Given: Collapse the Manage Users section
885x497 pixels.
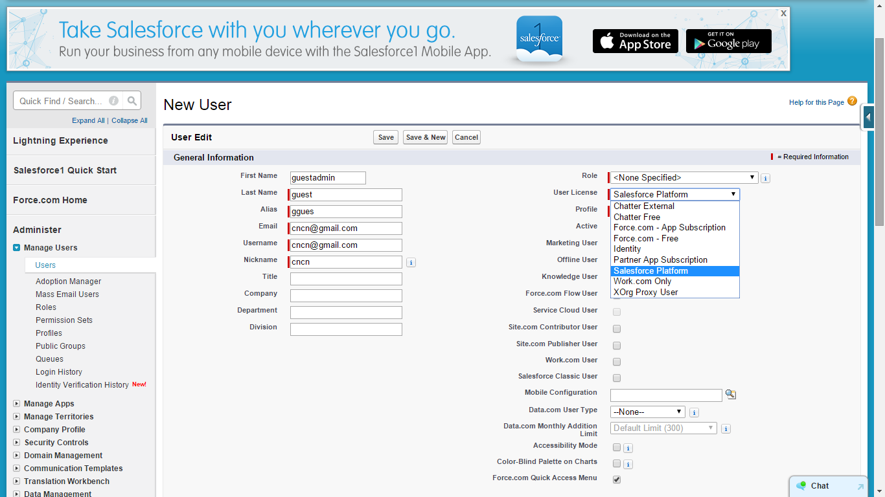Looking at the screenshot, I should point(17,248).
